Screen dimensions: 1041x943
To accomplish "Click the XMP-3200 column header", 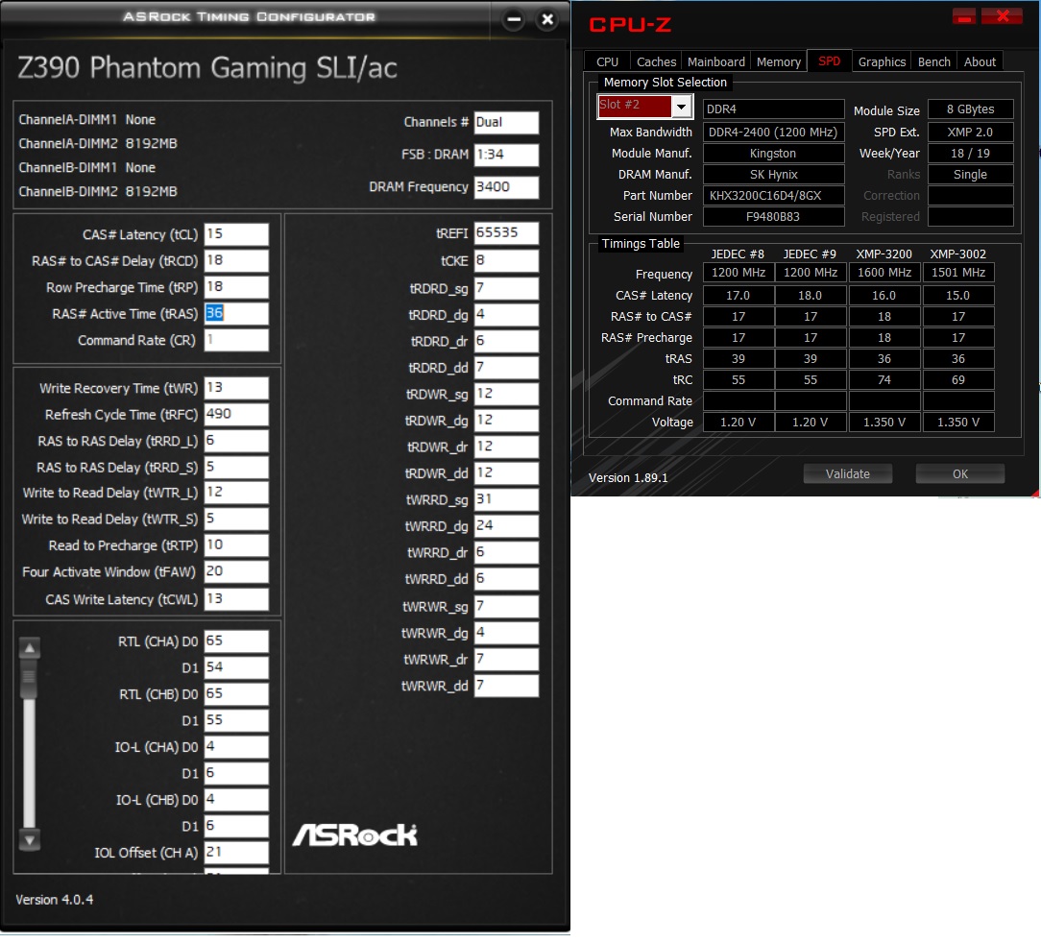I will click(x=884, y=254).
